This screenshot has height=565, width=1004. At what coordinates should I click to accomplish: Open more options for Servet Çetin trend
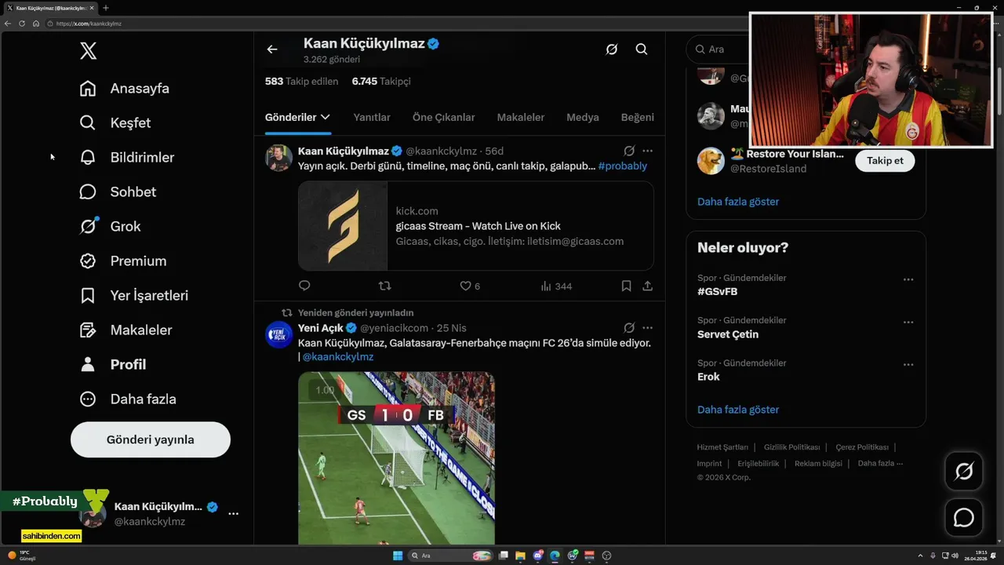tap(908, 322)
